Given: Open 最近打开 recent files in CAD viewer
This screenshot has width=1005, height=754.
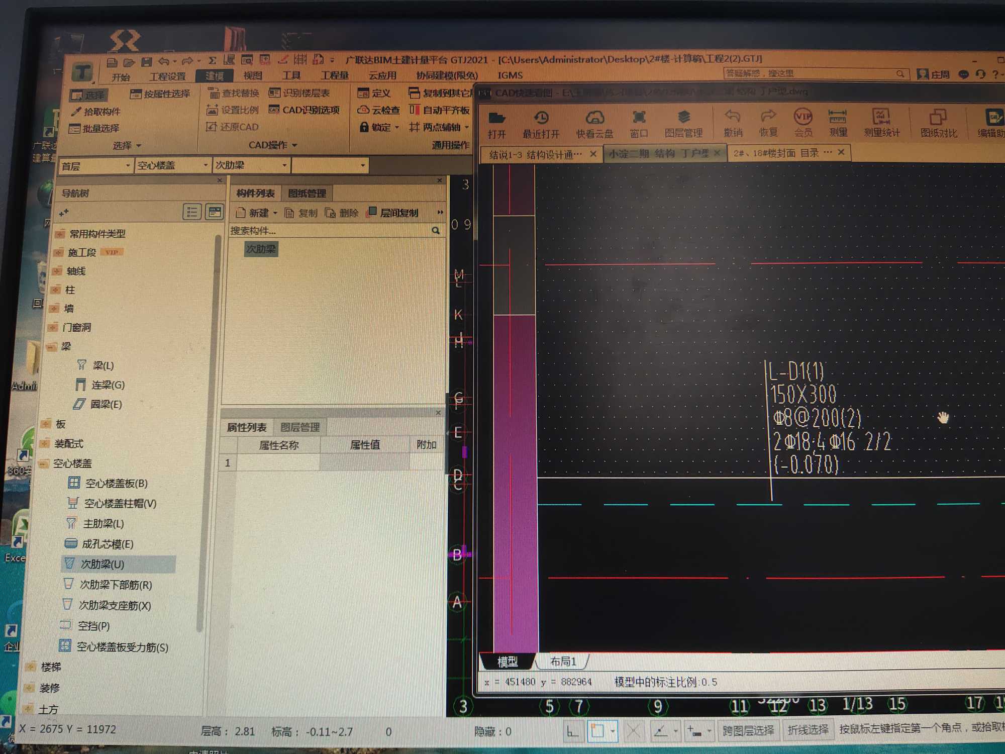Looking at the screenshot, I should point(541,124).
